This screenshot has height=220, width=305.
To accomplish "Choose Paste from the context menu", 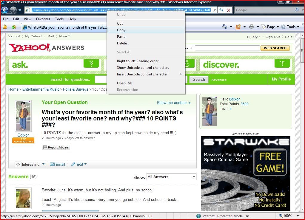I will pyautogui.click(x=146, y=37).
